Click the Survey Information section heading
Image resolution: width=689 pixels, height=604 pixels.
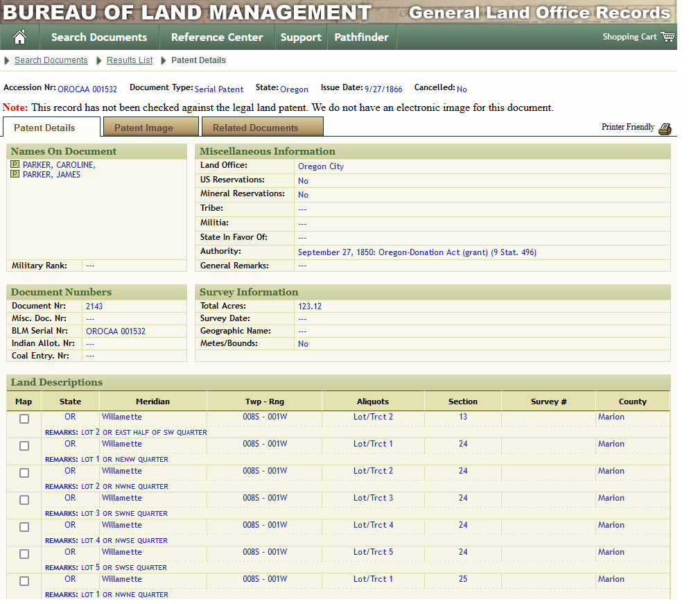tap(249, 292)
